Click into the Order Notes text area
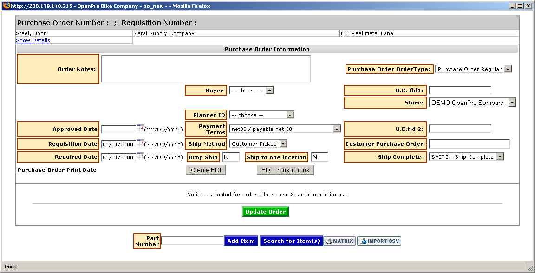 (x=206, y=69)
